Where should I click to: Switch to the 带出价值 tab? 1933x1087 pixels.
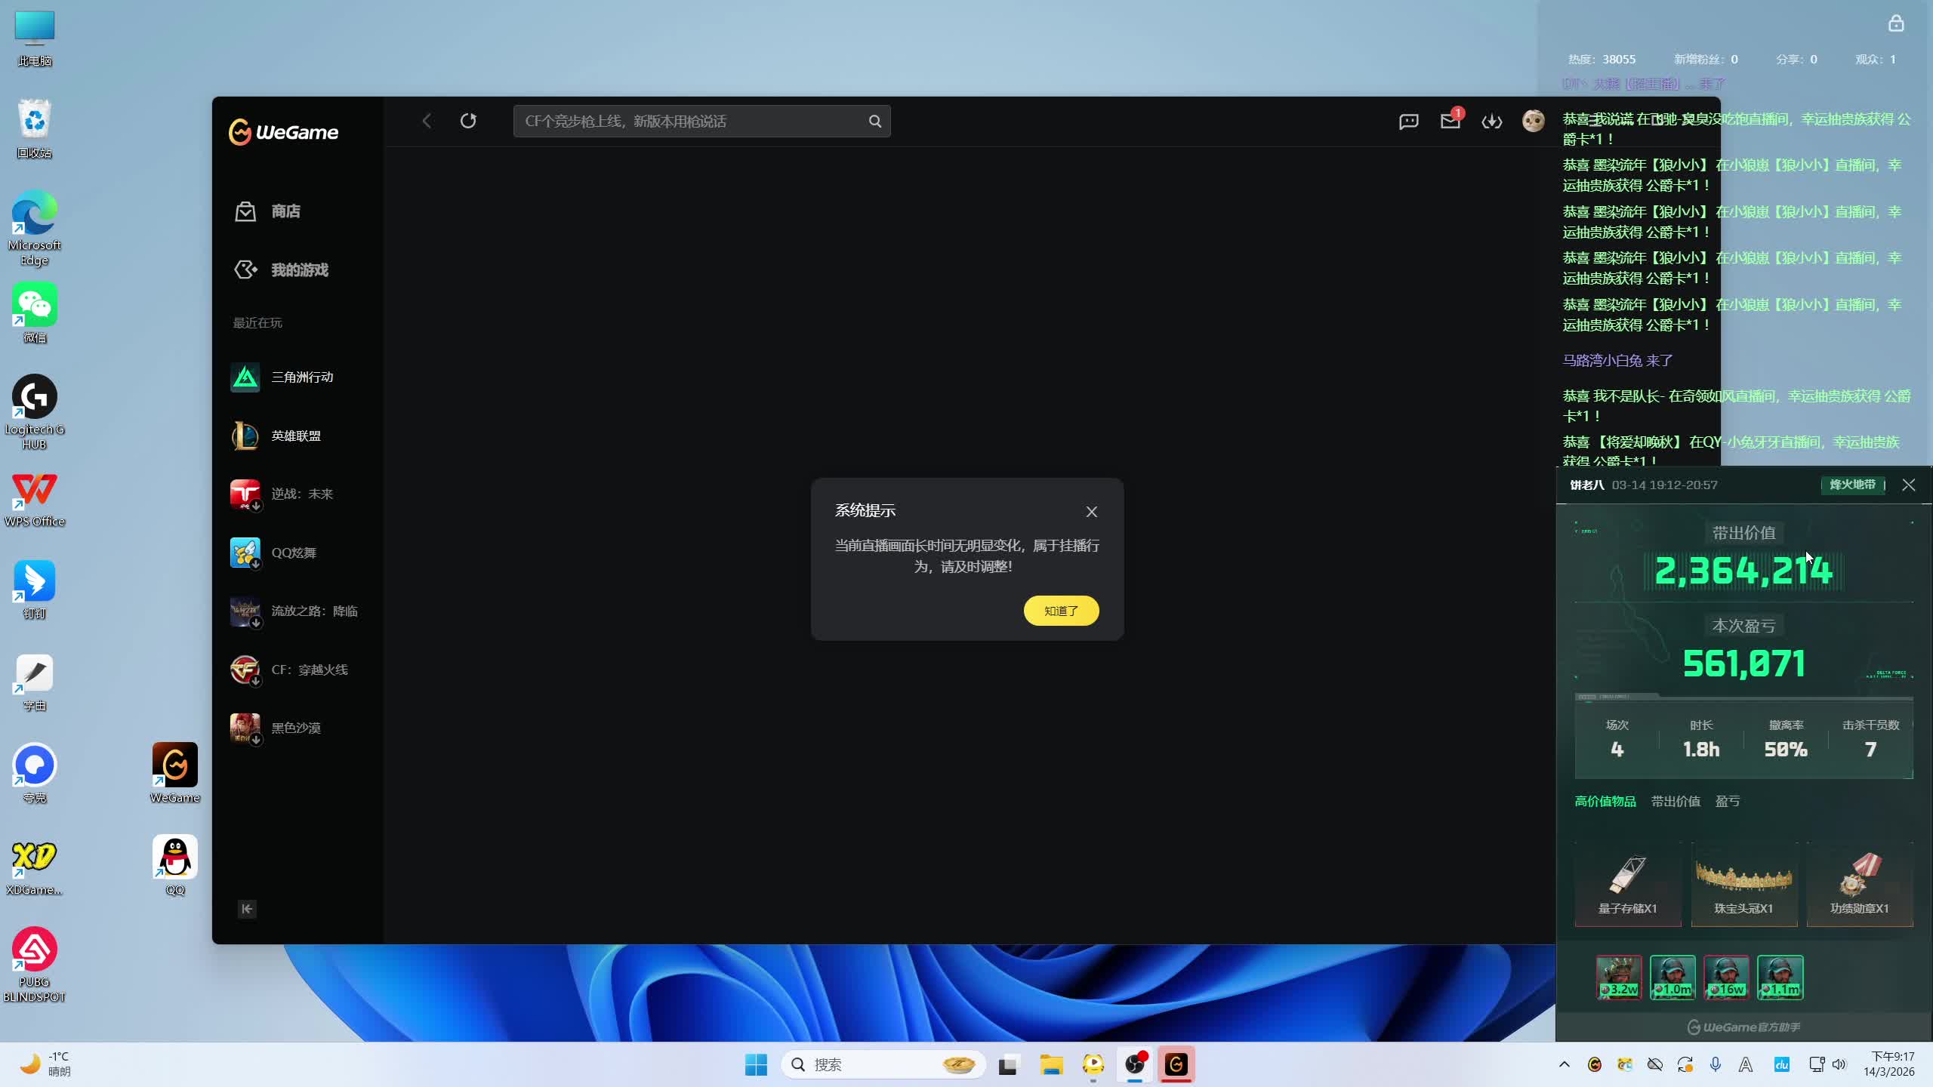(1676, 802)
